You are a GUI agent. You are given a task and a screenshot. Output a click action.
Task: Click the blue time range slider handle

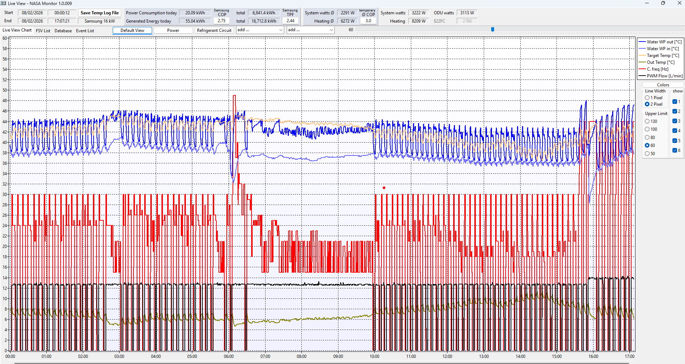493,29
